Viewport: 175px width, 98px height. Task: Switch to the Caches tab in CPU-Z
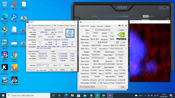[35, 26]
